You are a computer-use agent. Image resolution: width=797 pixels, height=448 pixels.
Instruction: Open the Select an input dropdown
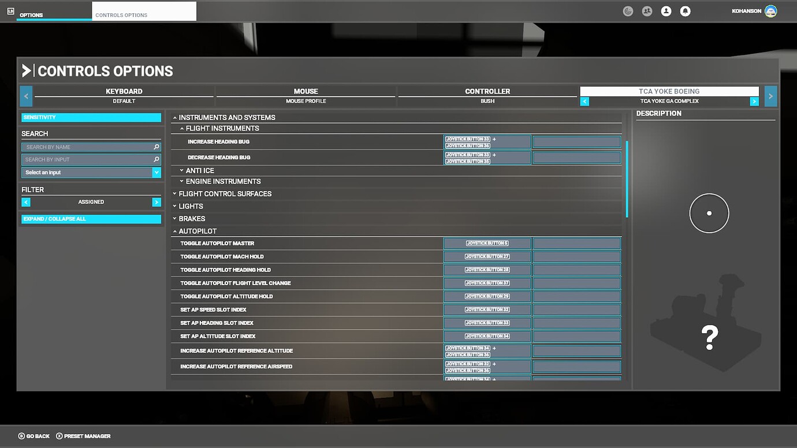pos(156,173)
